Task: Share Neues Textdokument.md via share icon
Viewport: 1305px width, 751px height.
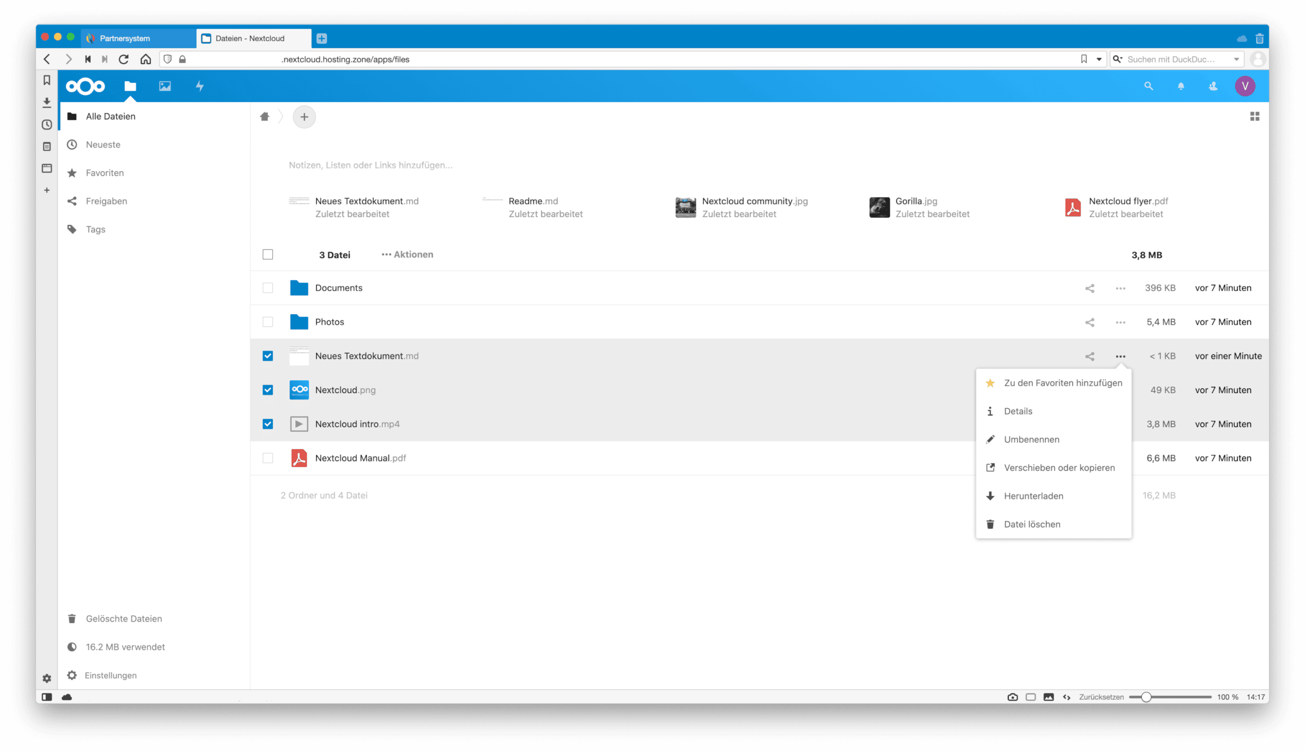Action: (x=1089, y=356)
